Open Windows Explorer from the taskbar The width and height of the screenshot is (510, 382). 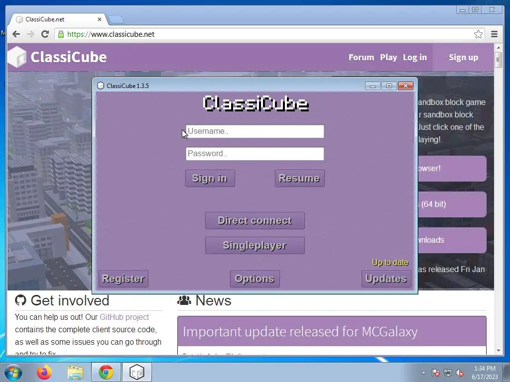[75, 372]
